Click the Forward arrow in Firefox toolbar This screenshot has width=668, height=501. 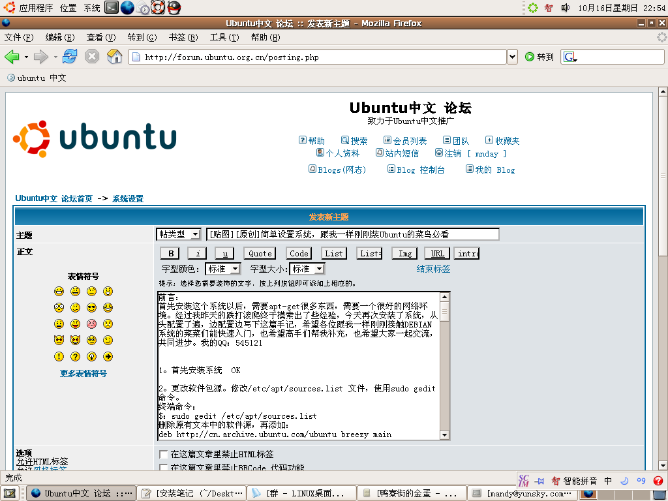click(41, 57)
